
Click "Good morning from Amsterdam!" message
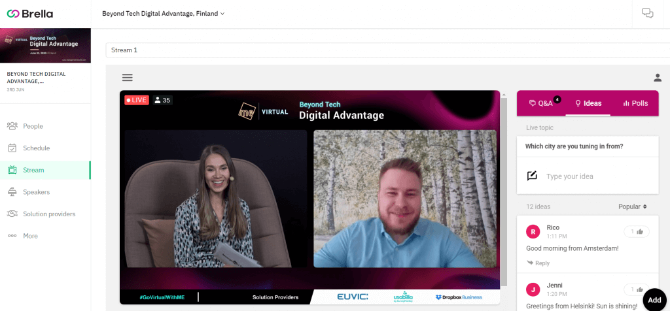pyautogui.click(x=572, y=248)
